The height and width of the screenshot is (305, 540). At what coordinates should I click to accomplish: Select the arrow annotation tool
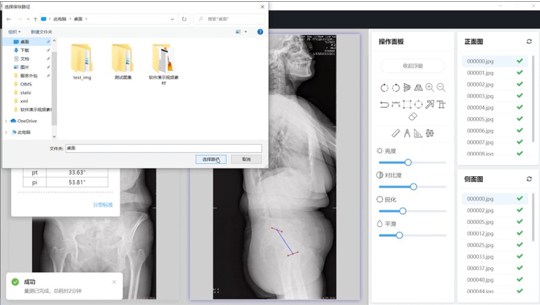(x=429, y=104)
